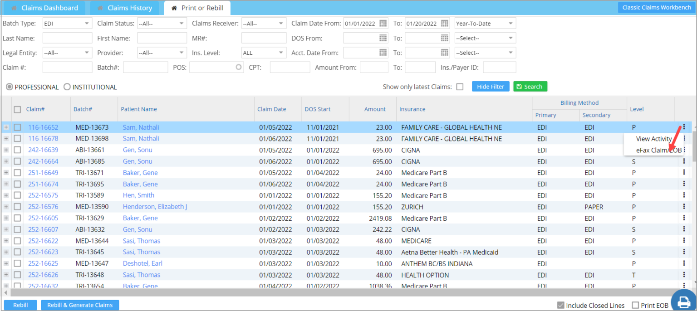Open the action menu for claim 252-16575

(x=684, y=195)
